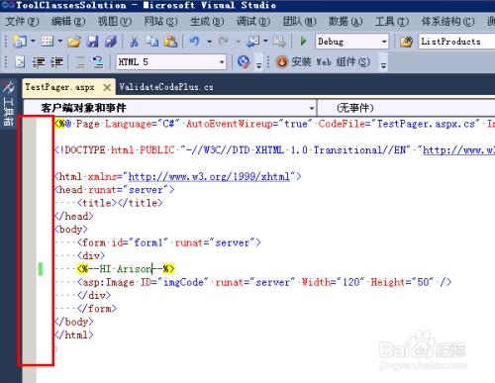The height and width of the screenshot is (383, 495).
Task: Open the HTML 5 validation schema dropdown
Action: [171, 62]
